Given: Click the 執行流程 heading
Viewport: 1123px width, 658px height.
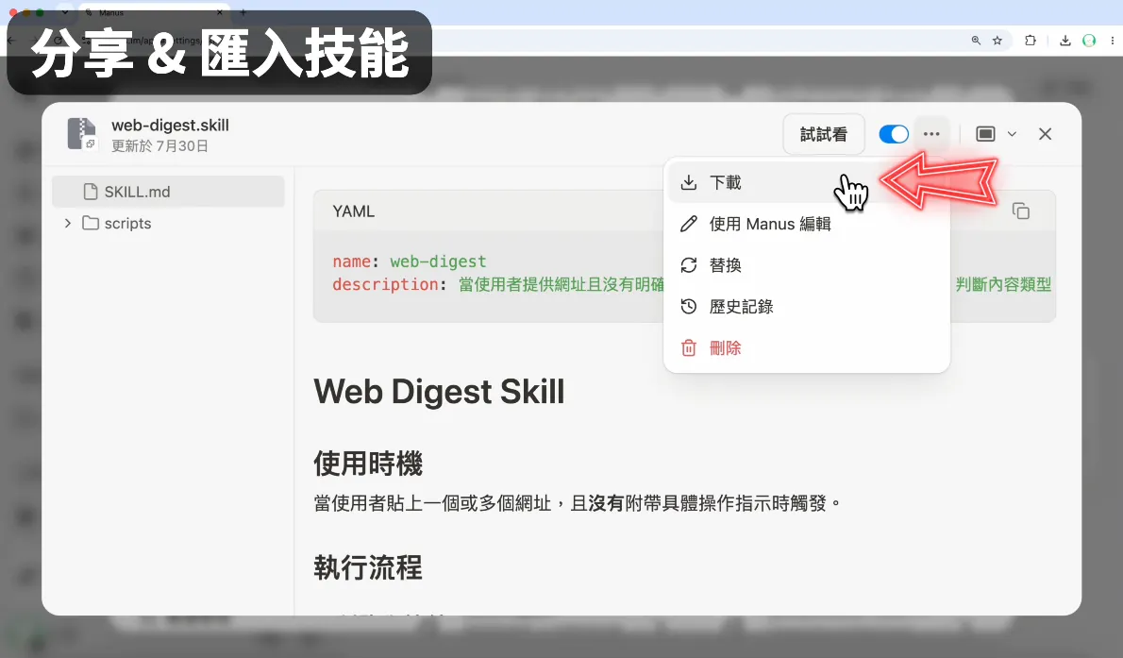Looking at the screenshot, I should pos(368,567).
